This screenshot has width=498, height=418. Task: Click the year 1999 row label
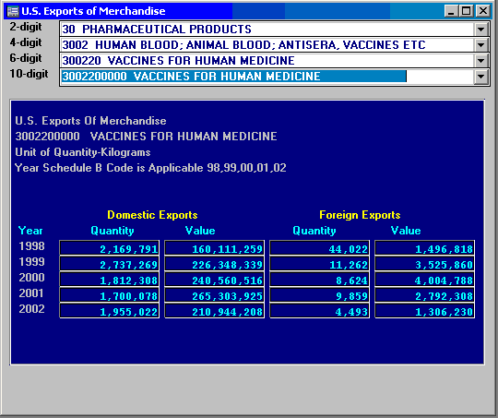[x=31, y=262]
